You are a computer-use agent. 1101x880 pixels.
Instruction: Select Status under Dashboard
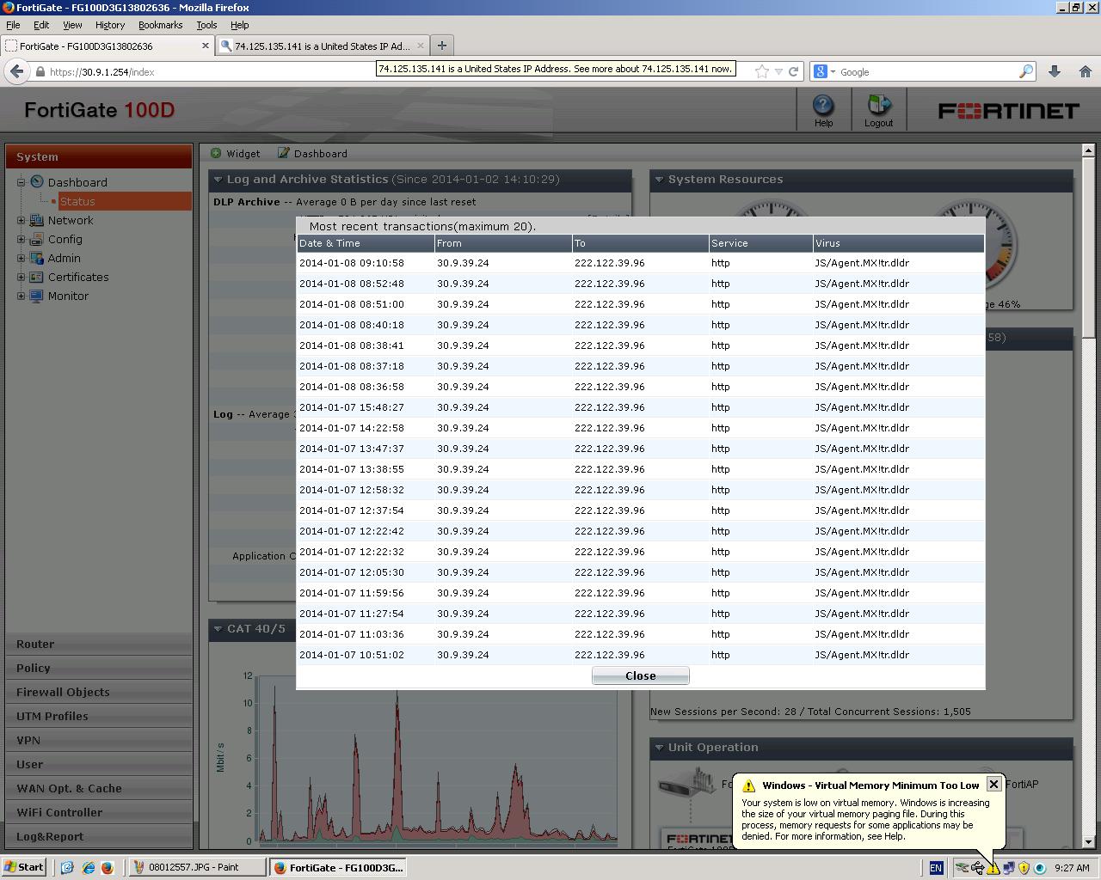(77, 201)
